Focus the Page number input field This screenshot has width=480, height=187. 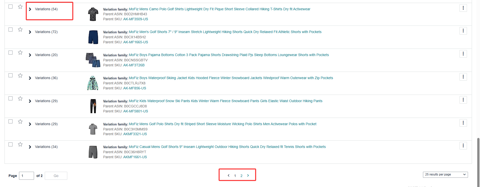[27, 176]
